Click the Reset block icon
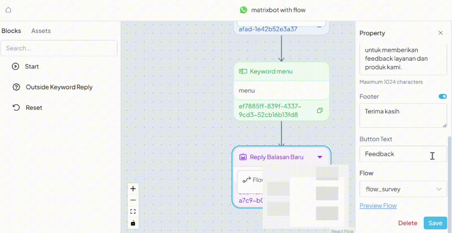452x233 pixels. [x=16, y=107]
